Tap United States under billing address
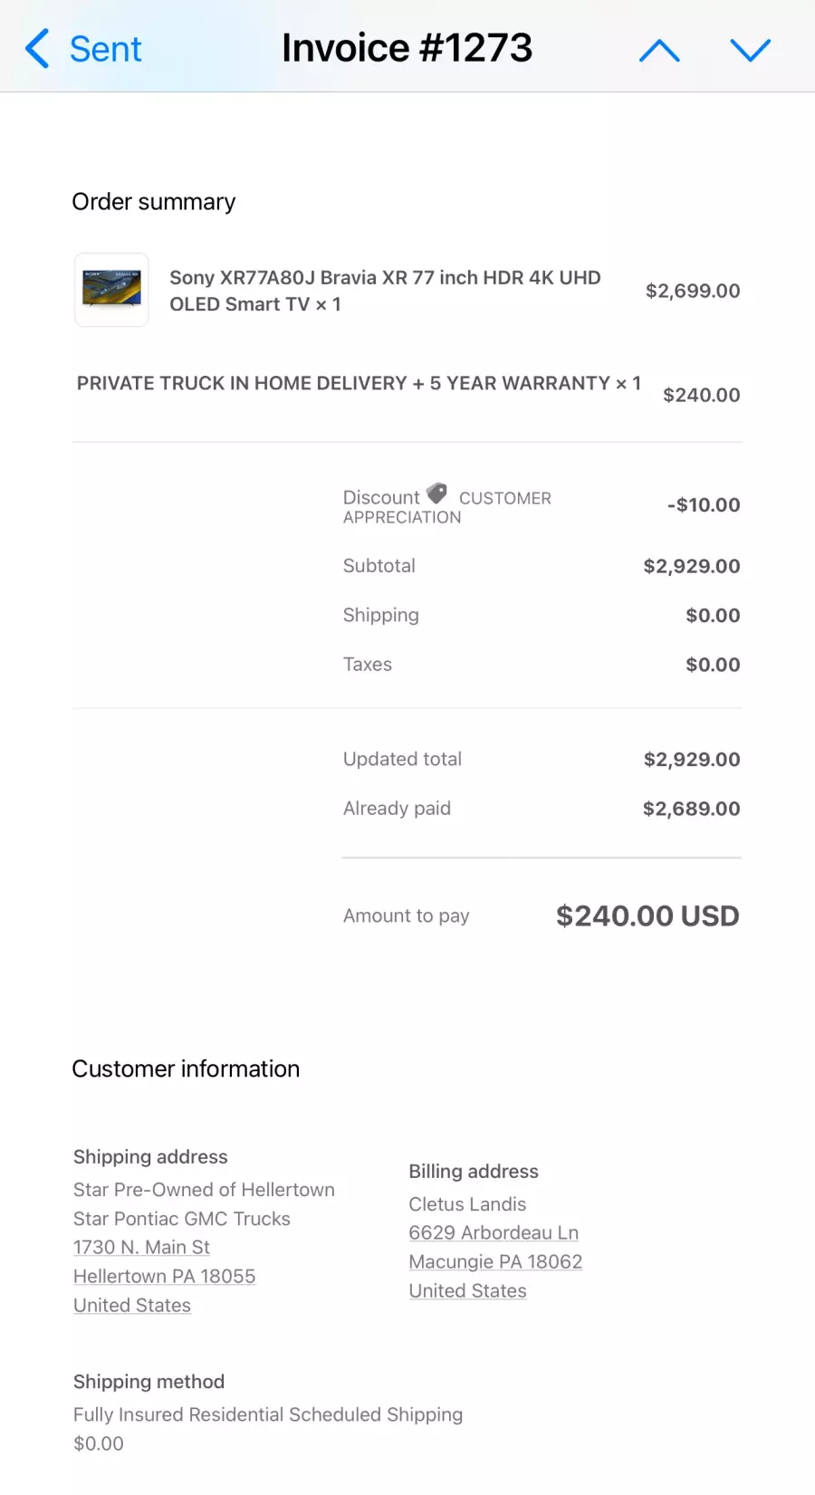This screenshot has width=815, height=1495. 467,1290
